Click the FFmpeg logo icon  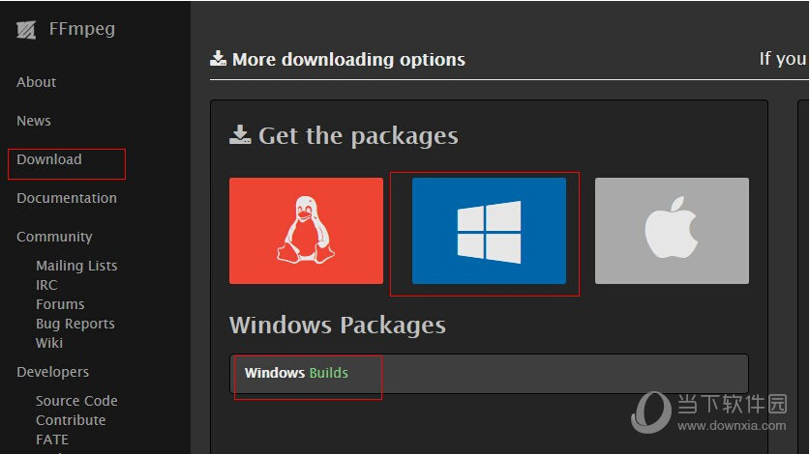(x=26, y=30)
